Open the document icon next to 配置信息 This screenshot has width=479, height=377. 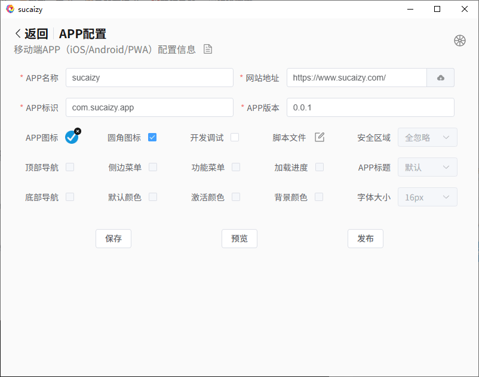point(207,50)
